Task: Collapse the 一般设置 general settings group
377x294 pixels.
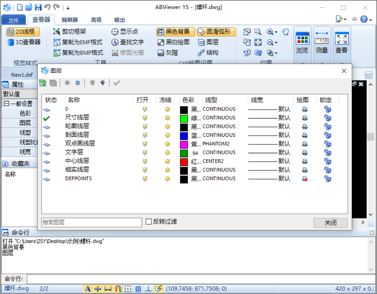Action: coord(7,103)
